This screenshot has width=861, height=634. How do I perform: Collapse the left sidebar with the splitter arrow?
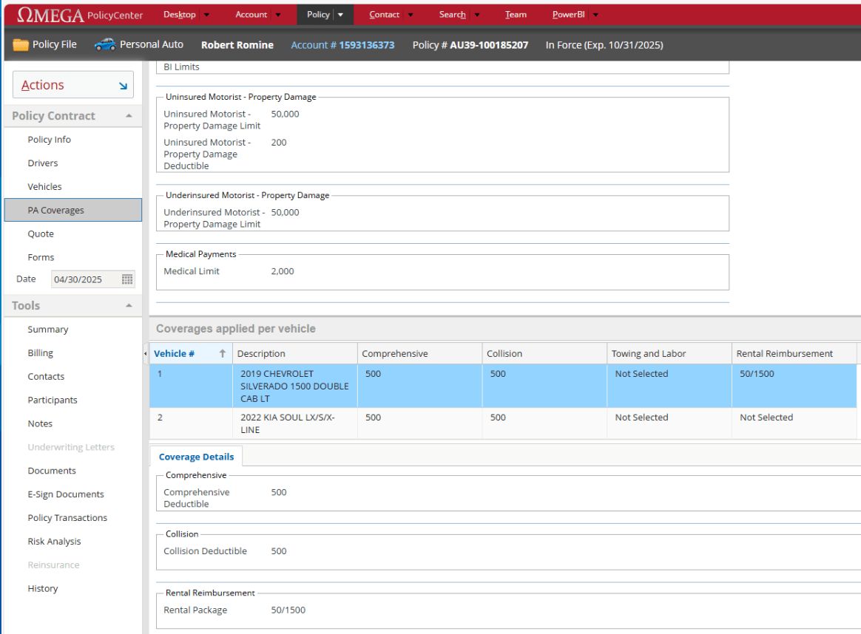pyautogui.click(x=145, y=353)
